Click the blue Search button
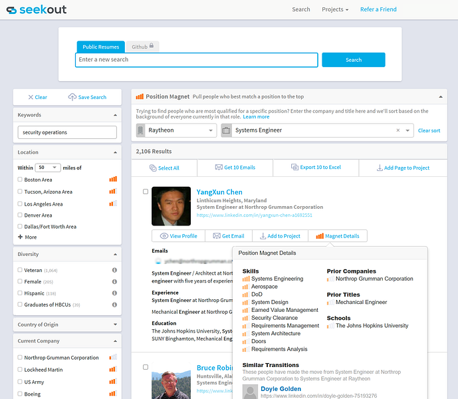The width and height of the screenshot is (458, 399). (354, 60)
